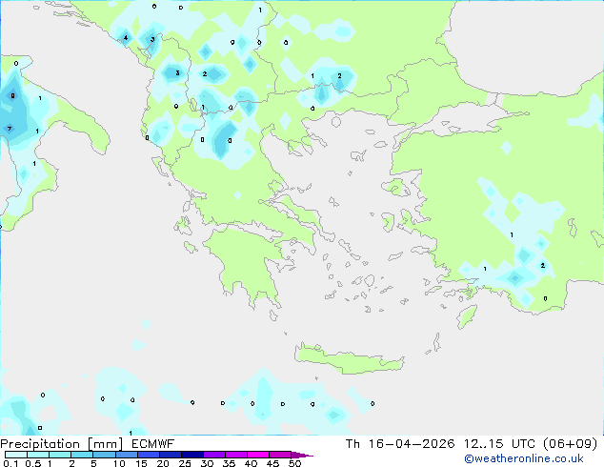
Task: Click the 'Precipitation [mm]' title text
Action: [x=61, y=444]
